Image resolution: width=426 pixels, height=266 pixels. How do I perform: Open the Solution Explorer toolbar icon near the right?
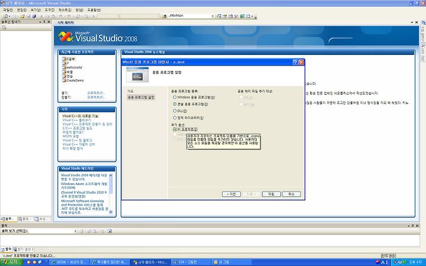pos(219,17)
